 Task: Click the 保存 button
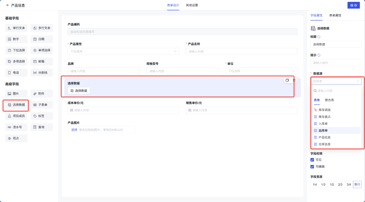pos(353,5)
